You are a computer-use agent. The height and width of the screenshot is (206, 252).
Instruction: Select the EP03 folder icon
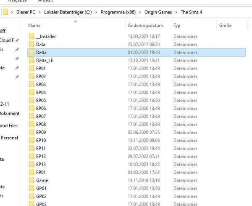[x=32, y=84]
